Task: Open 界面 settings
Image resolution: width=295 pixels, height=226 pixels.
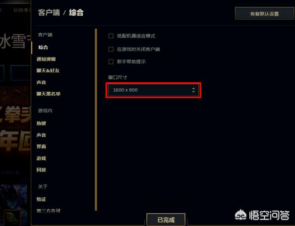Action: pos(41,147)
